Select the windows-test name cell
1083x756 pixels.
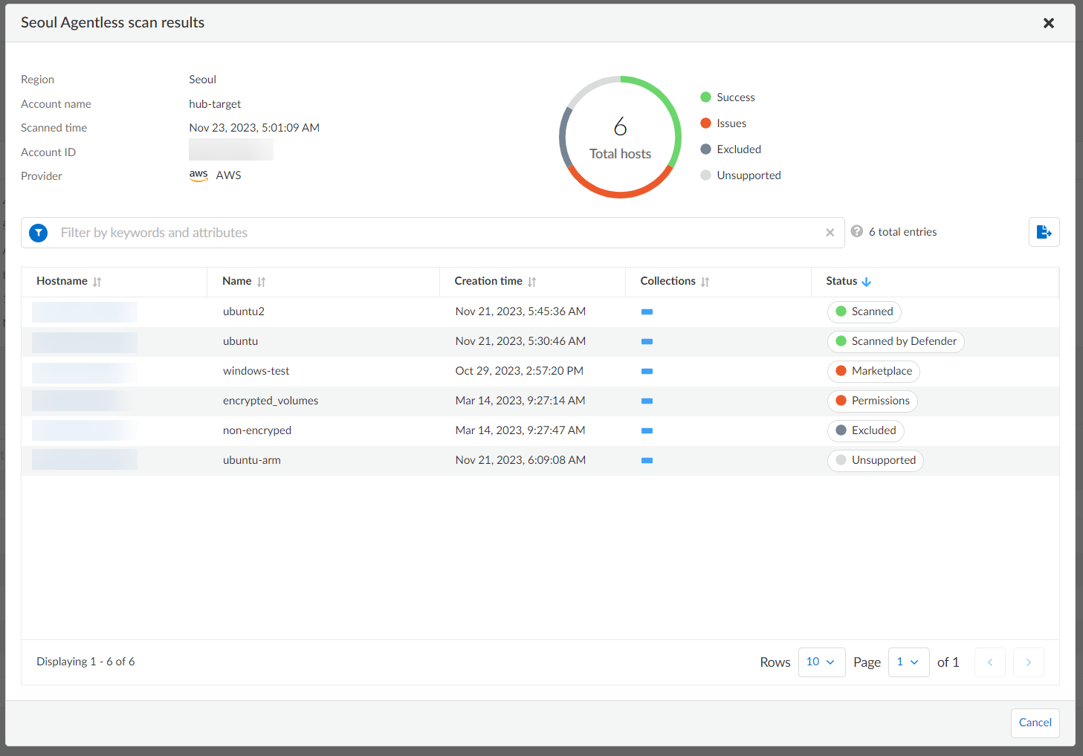coord(256,371)
